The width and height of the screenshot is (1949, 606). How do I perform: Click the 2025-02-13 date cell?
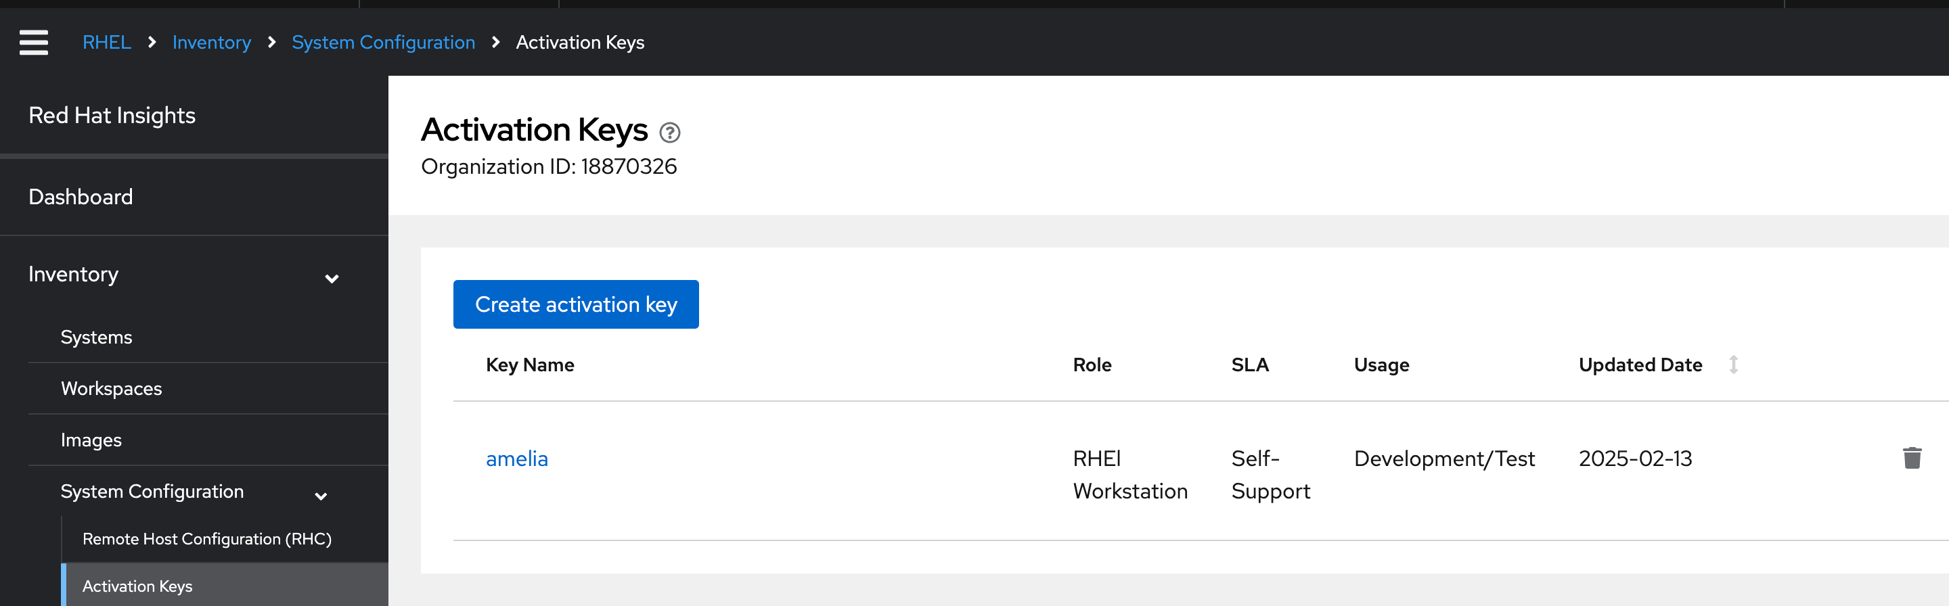point(1635,459)
